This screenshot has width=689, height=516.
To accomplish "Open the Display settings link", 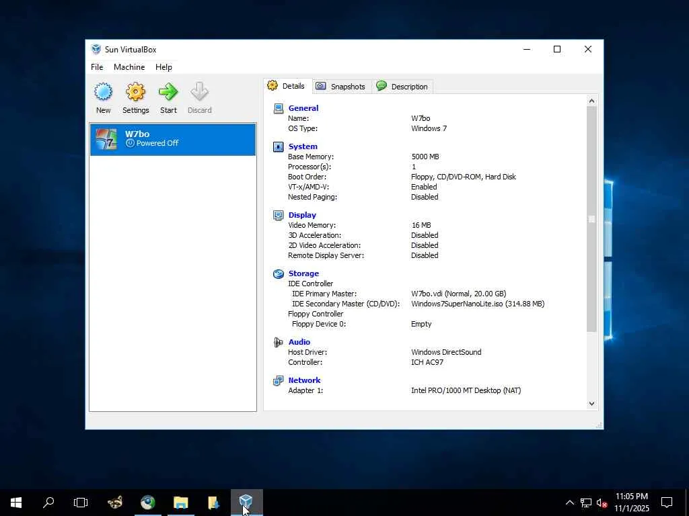I will click(x=302, y=215).
